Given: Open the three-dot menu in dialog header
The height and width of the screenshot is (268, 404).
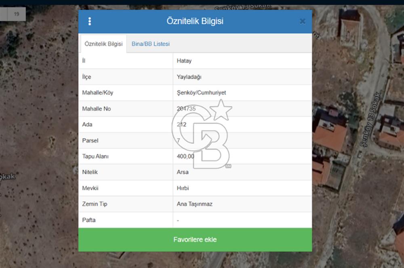Looking at the screenshot, I should [89, 21].
